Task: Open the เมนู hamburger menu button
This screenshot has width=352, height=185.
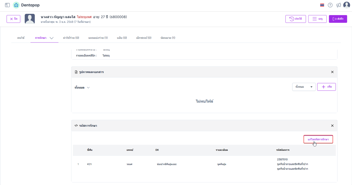Action: point(317,19)
